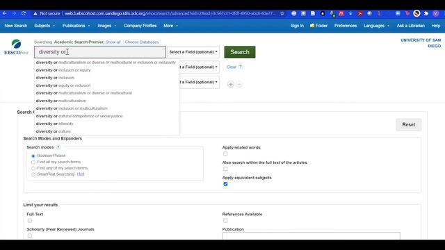This screenshot has width=445, height=250.
Task: Open Preferences
Action: pyautogui.click(x=346, y=26)
